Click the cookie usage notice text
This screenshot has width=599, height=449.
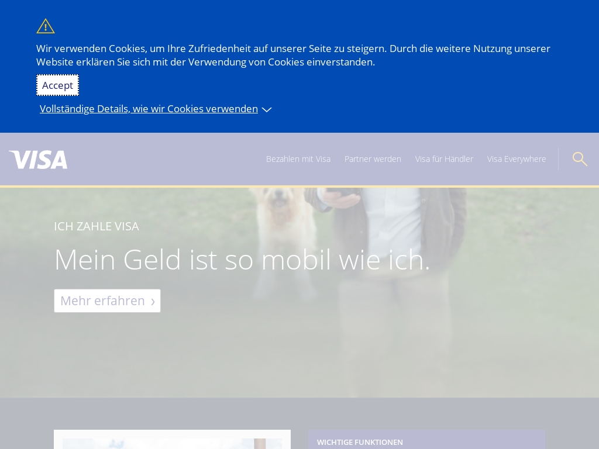[x=294, y=56]
